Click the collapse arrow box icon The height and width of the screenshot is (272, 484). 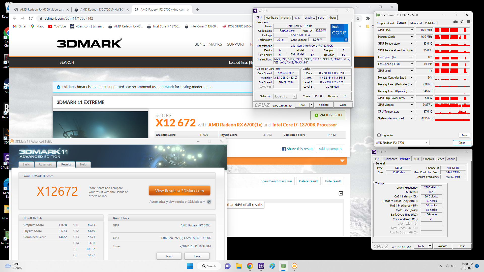pyautogui.click(x=341, y=193)
